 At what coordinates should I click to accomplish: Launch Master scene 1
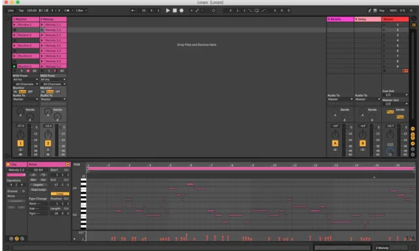[384, 25]
